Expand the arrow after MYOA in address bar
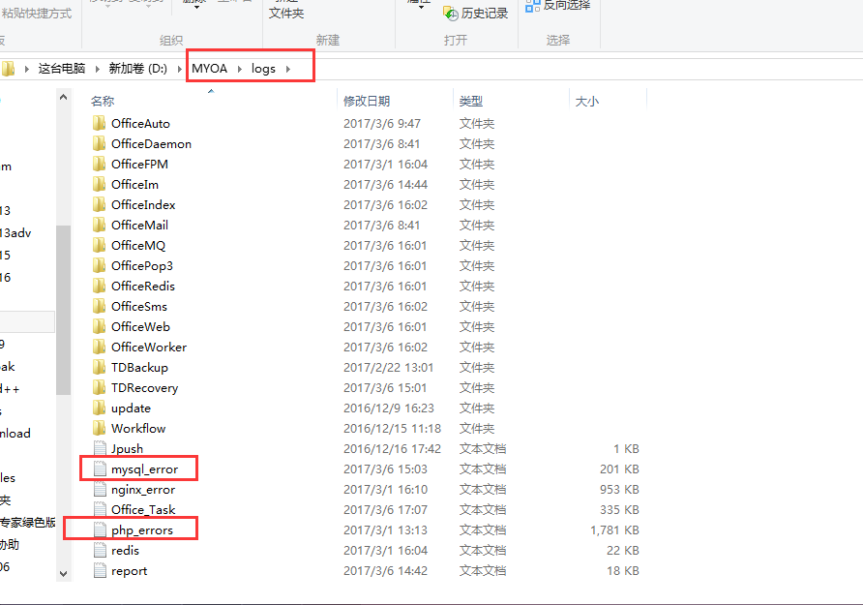 click(239, 69)
